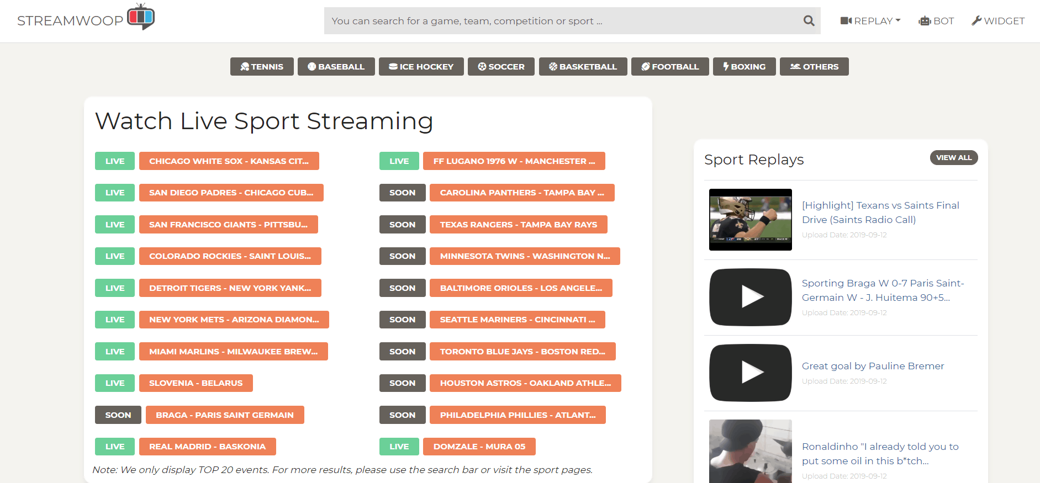Open Great goal by Pauline Bremer link
The image size is (1040, 483).
[873, 366]
